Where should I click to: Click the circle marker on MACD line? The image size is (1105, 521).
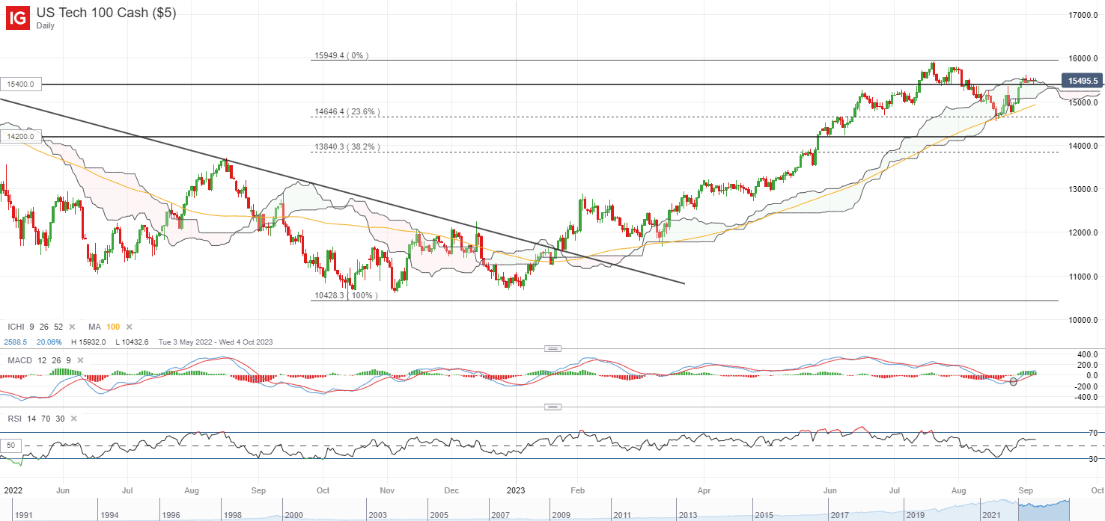(x=1014, y=382)
